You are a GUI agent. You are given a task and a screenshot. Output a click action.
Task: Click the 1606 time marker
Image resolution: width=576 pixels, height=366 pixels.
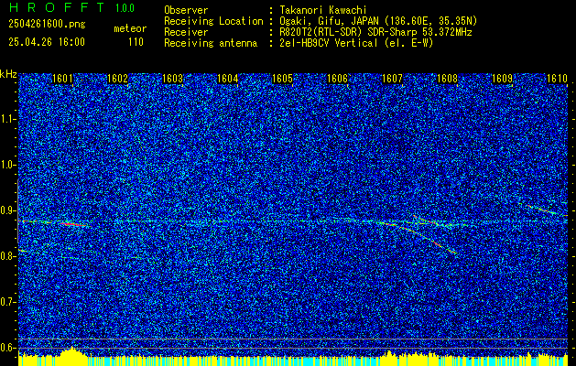(337, 79)
